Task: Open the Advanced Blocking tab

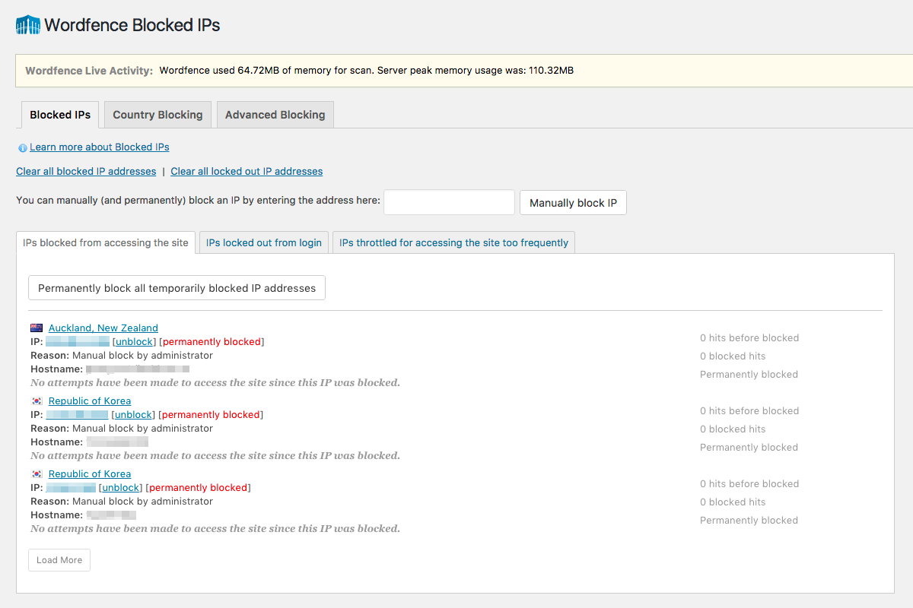Action: coord(275,115)
